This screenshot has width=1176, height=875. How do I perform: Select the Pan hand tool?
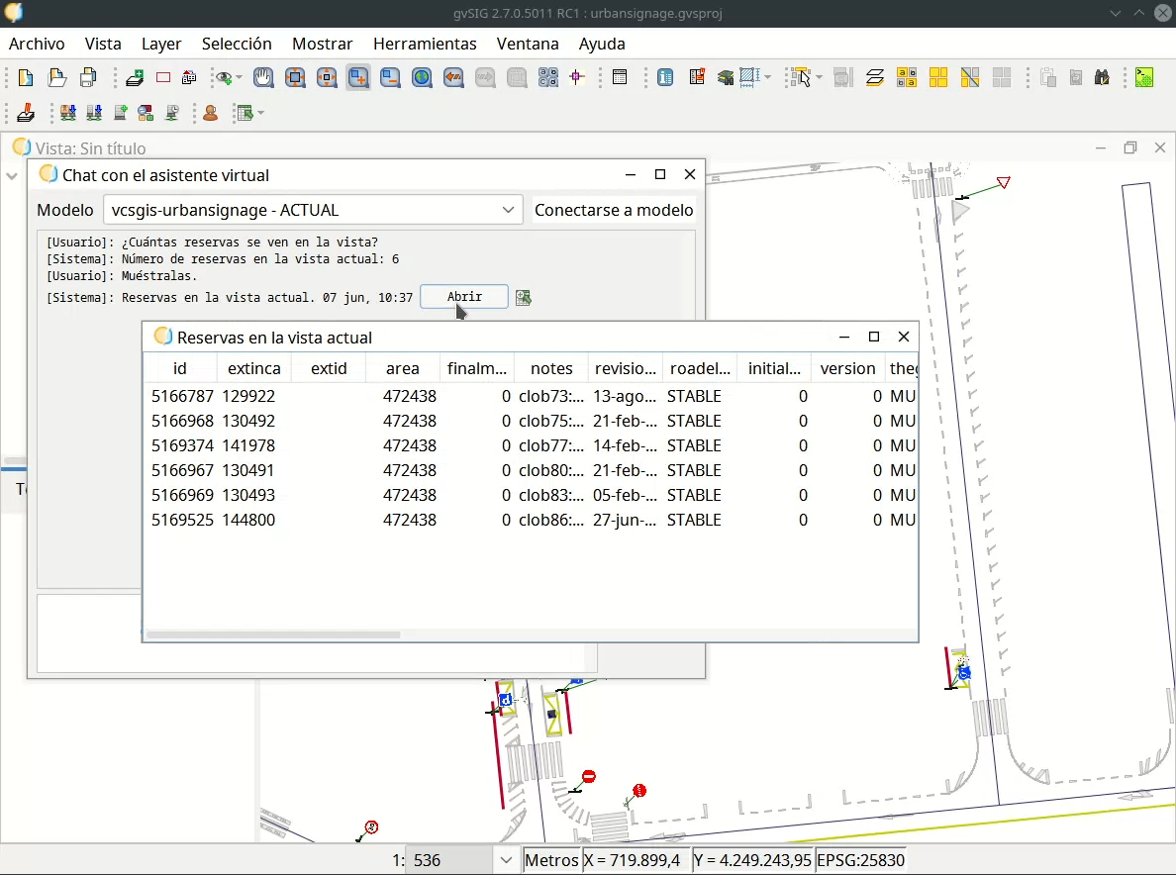263,78
